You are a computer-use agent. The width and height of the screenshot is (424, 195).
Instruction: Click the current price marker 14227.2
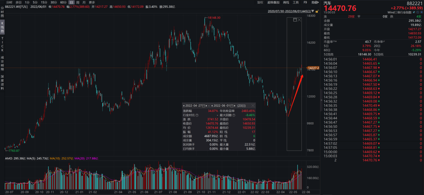pyautogui.click(x=313, y=68)
